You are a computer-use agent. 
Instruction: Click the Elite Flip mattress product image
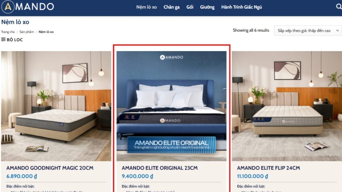click(287, 106)
